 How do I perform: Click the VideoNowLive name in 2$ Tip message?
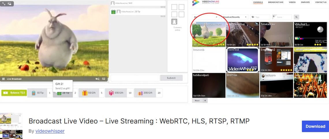[x=127, y=12]
